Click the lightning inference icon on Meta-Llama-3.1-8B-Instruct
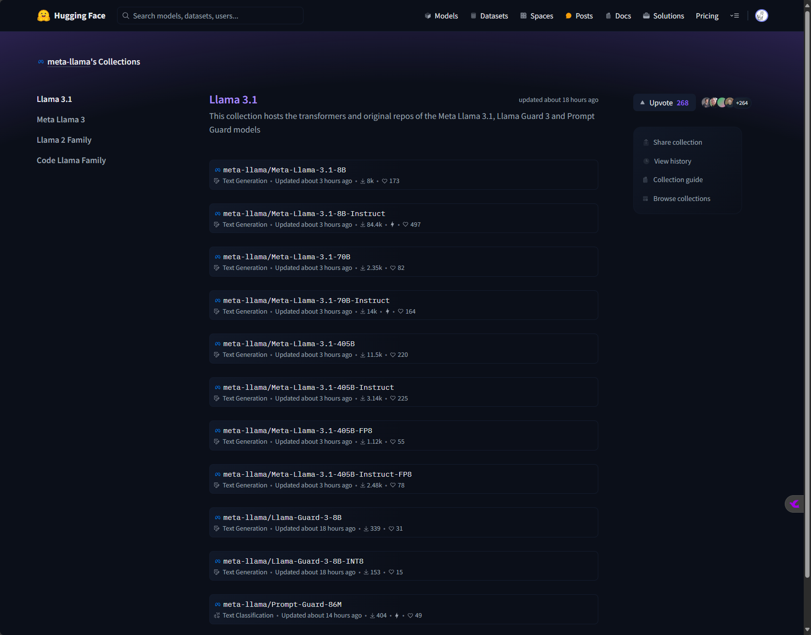The height and width of the screenshot is (635, 811). (x=392, y=224)
